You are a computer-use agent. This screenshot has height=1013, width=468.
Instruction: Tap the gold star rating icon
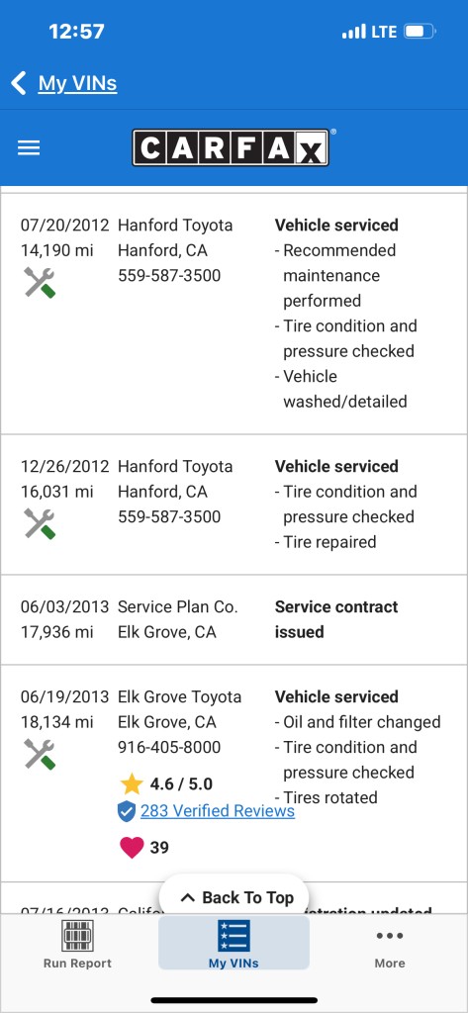132,784
